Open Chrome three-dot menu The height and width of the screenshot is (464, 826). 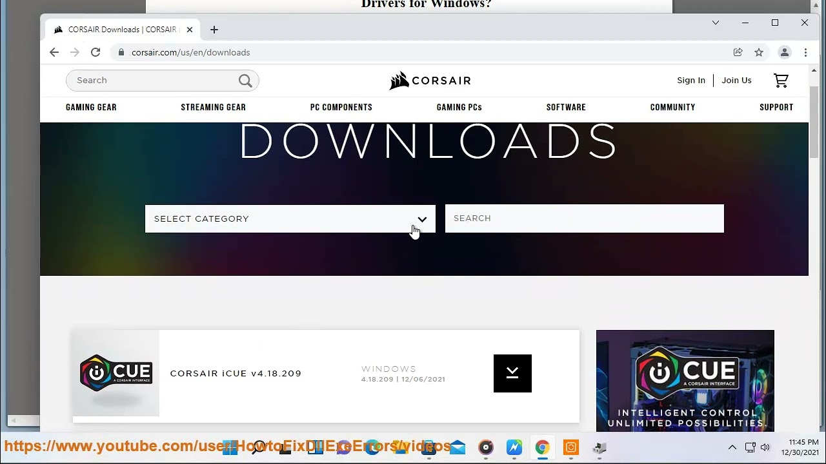(805, 52)
